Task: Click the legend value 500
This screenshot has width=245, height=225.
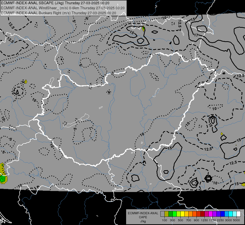Action: pos(180,220)
